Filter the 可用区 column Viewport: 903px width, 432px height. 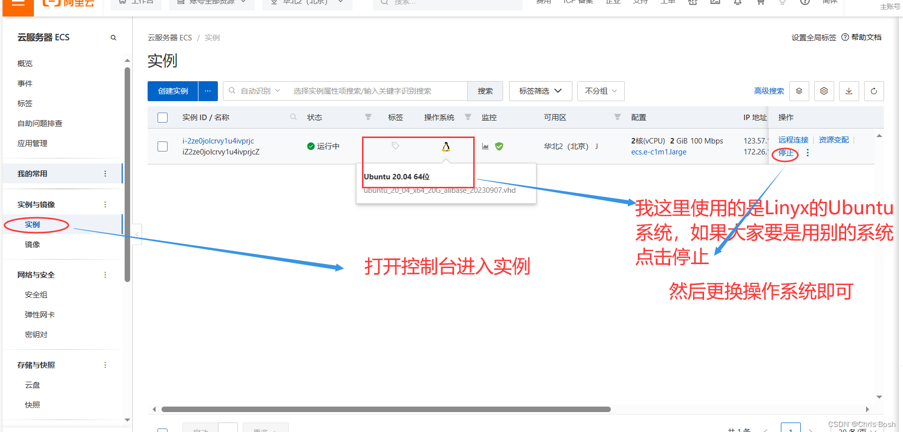click(617, 117)
